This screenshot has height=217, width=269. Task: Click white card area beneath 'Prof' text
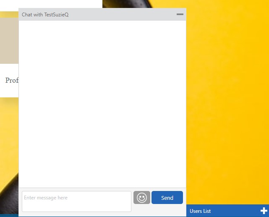(x=9, y=92)
